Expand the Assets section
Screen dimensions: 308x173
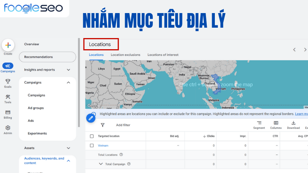pos(69,148)
